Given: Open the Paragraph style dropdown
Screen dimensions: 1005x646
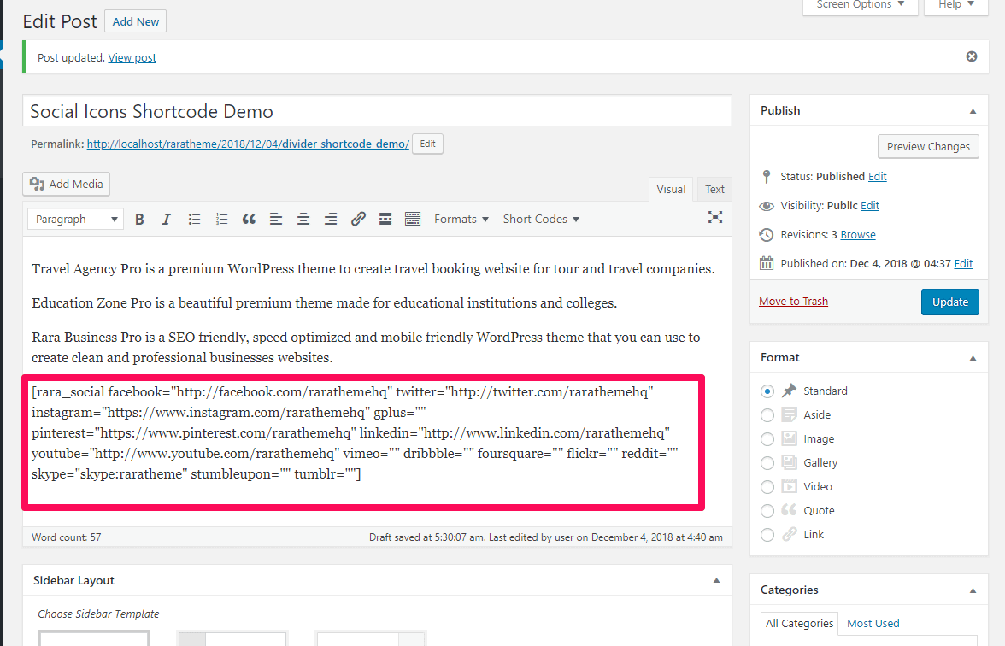Looking at the screenshot, I should [x=75, y=220].
